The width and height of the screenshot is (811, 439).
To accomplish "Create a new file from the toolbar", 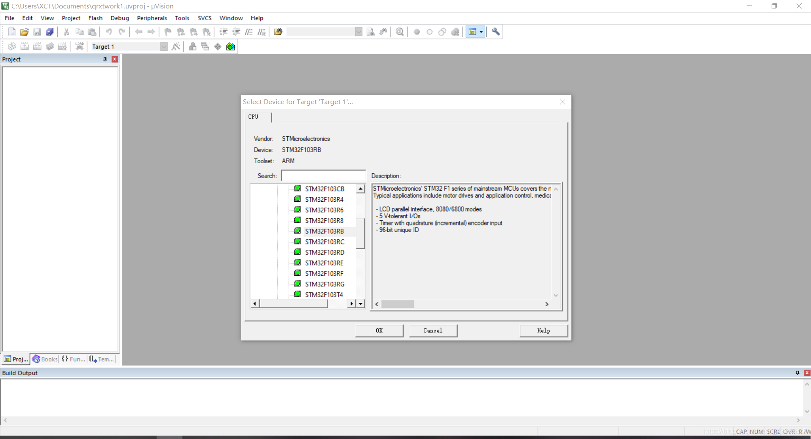I will pyautogui.click(x=12, y=32).
